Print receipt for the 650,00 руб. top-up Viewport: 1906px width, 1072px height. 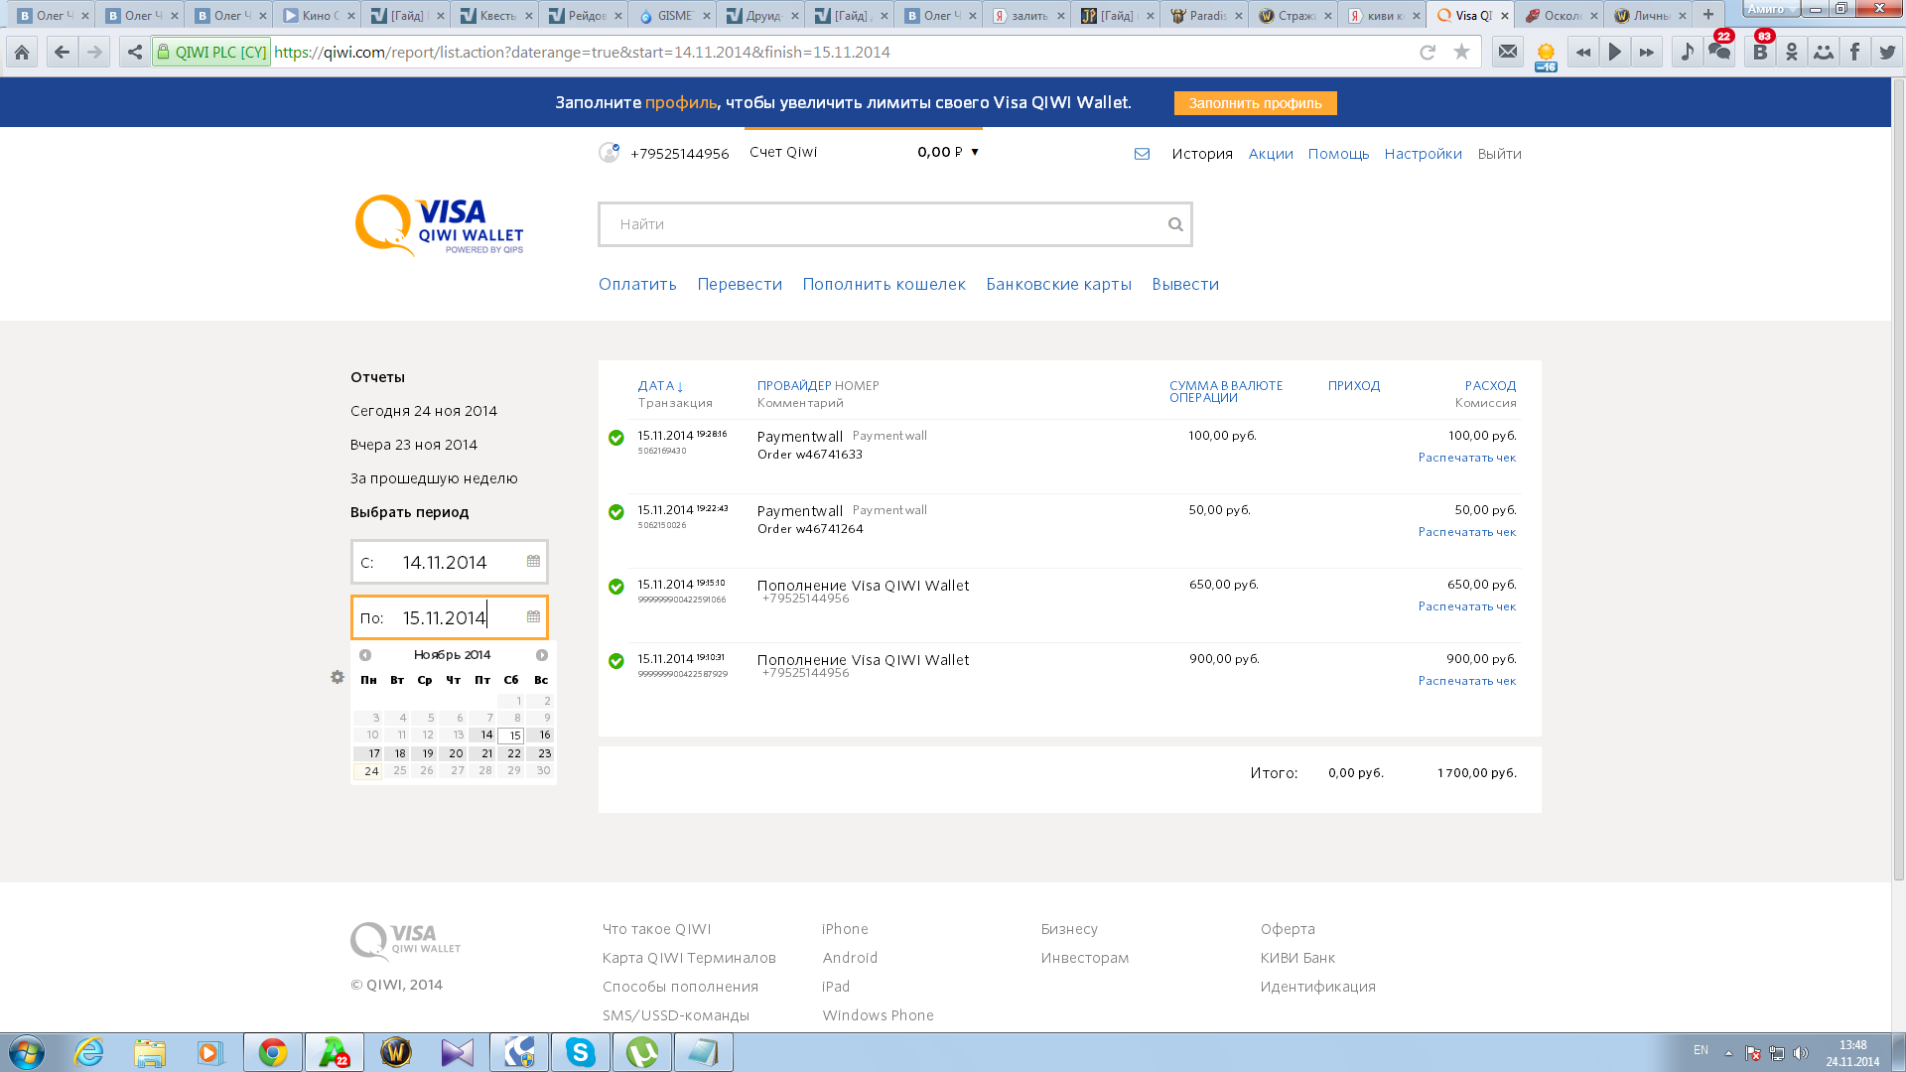click(1467, 606)
